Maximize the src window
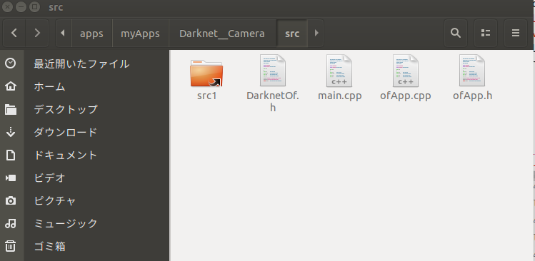Viewport: 535px width, 261px height. pos(35,7)
